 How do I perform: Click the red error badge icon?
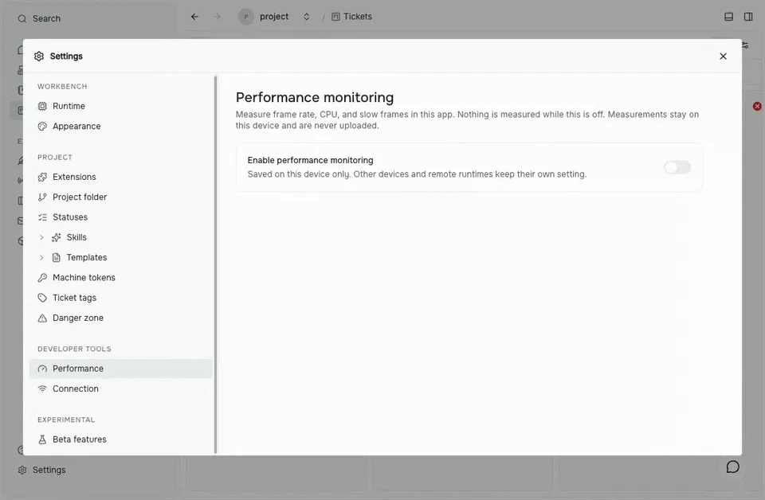pos(757,106)
